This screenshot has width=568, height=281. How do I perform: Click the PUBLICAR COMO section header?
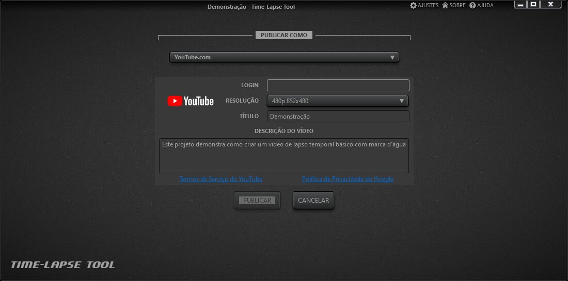coord(284,36)
